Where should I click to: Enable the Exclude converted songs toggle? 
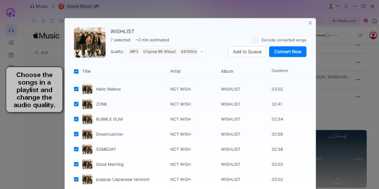(x=253, y=40)
